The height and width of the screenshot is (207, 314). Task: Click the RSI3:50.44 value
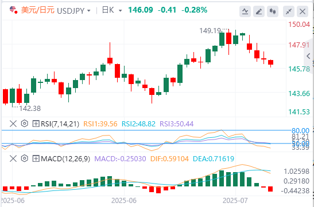(177, 124)
